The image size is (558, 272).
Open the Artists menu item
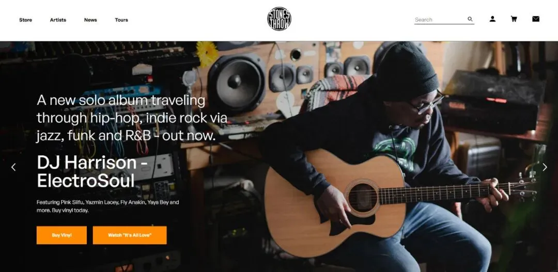(x=58, y=20)
